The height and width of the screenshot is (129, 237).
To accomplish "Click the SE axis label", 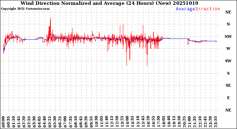I will click(x=228, y=86).
